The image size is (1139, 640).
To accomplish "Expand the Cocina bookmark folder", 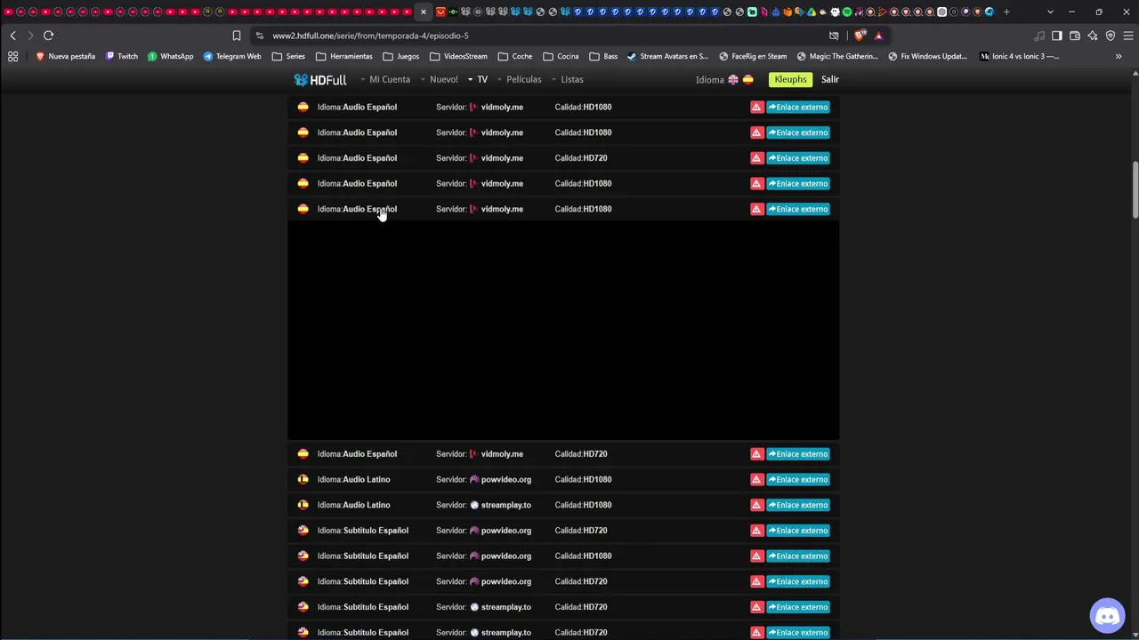I will coord(561,56).
